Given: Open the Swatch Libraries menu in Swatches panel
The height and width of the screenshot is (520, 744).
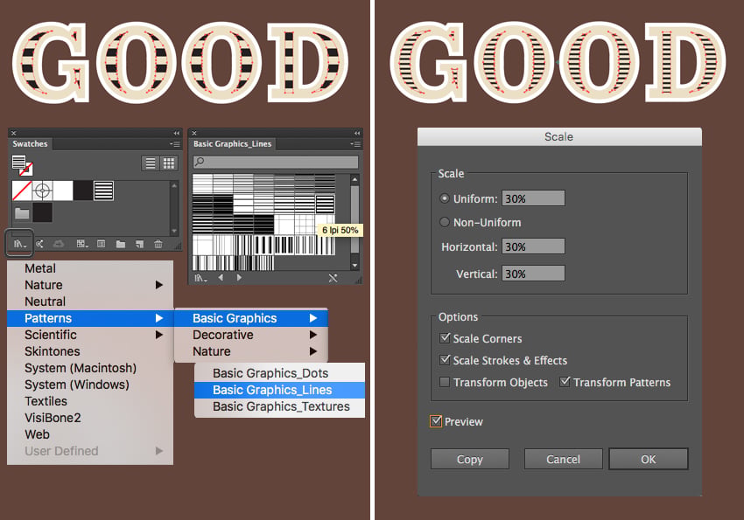Looking at the screenshot, I should pos(19,244).
